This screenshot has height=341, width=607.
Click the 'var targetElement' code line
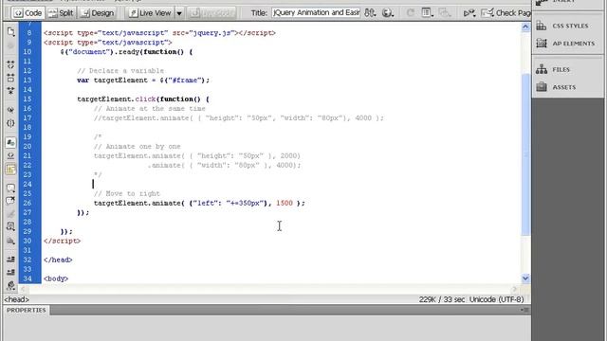pyautogui.click(x=143, y=80)
